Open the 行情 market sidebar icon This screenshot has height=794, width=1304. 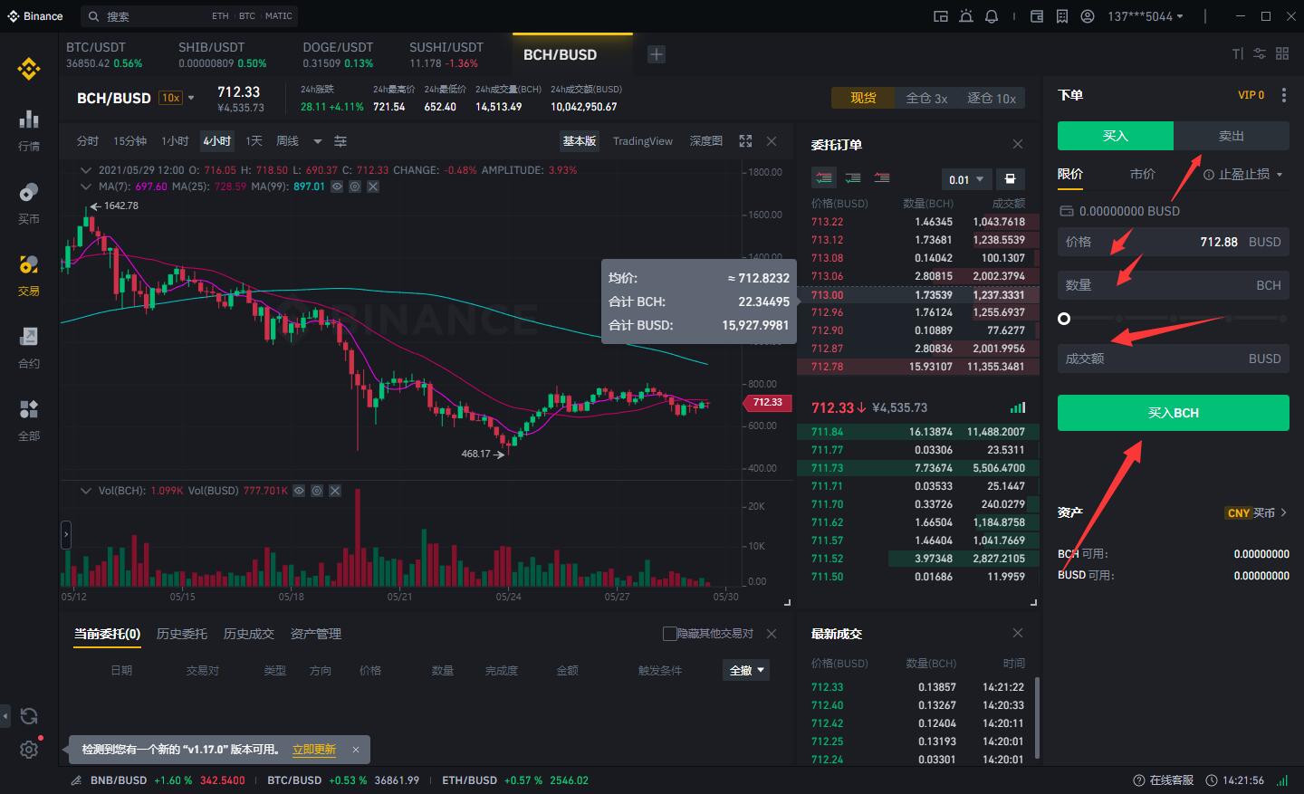[x=29, y=129]
